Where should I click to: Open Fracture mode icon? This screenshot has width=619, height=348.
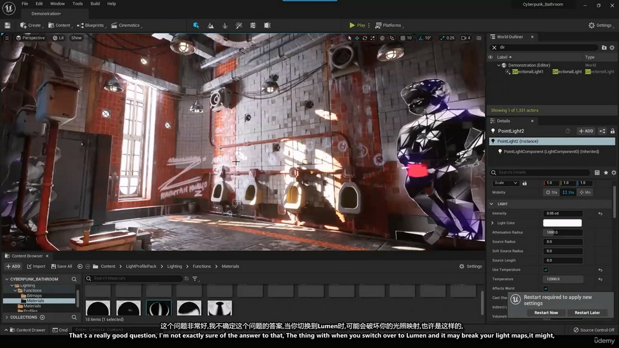click(x=253, y=25)
